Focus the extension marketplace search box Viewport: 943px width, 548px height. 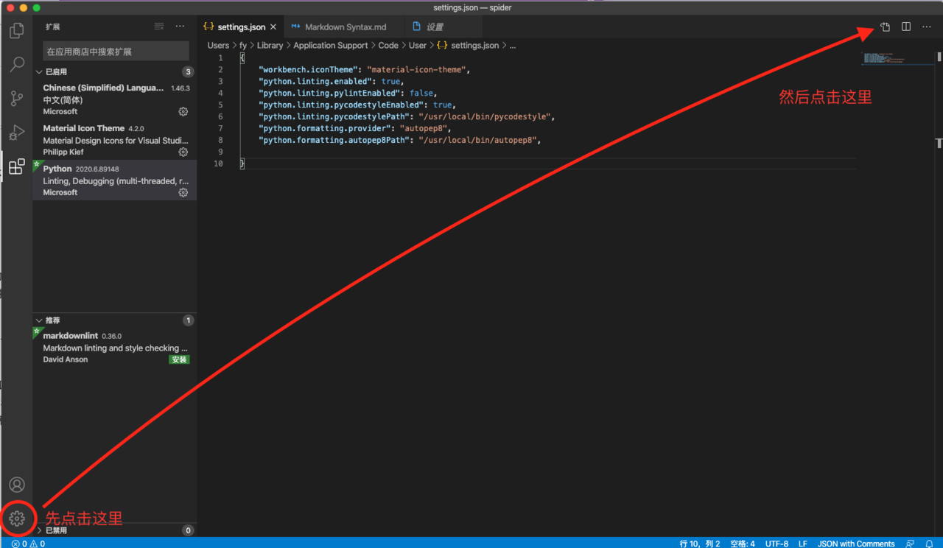click(116, 52)
